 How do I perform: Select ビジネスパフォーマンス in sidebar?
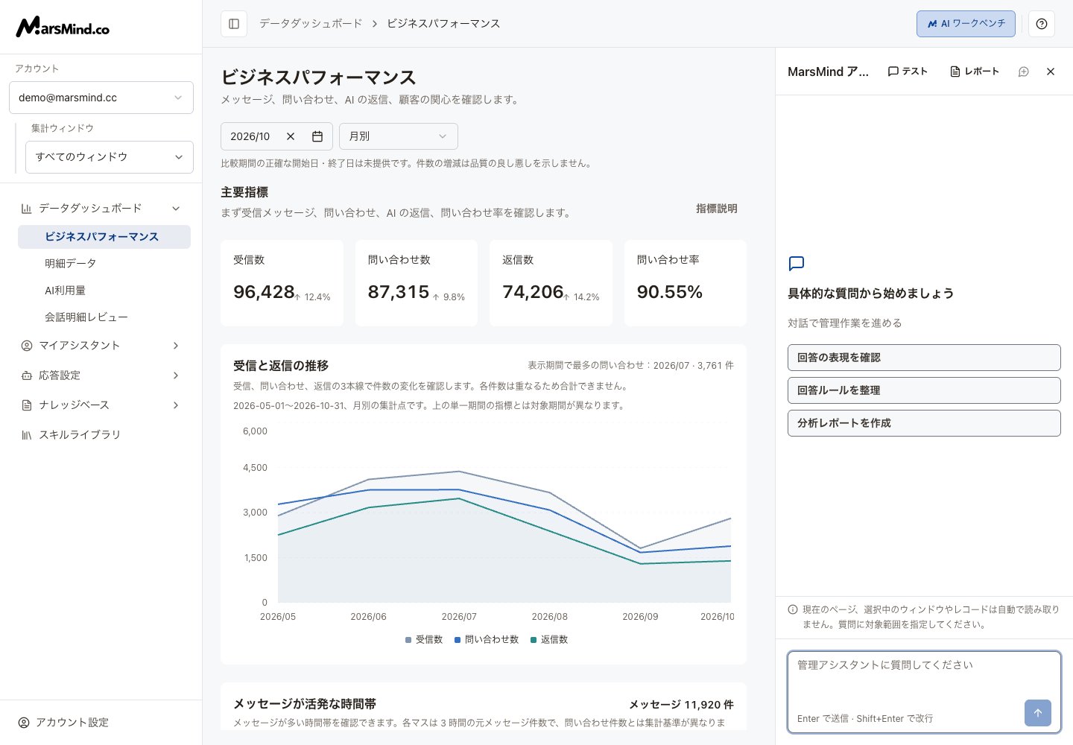point(104,237)
